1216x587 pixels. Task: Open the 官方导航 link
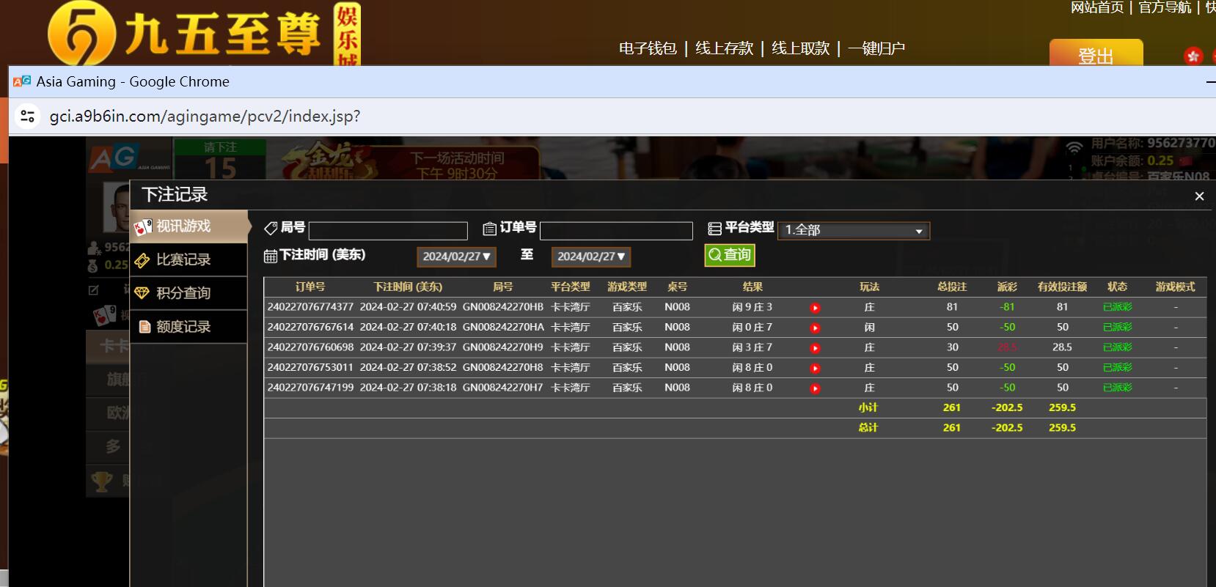[x=1165, y=7]
